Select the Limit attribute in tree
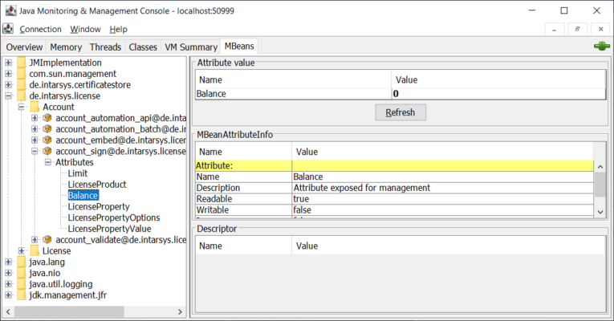 click(78, 173)
